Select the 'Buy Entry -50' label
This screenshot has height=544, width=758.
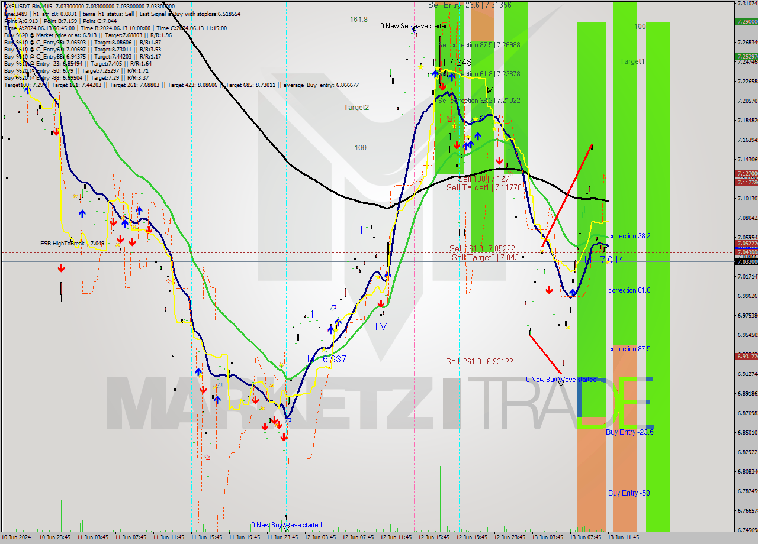[629, 493]
